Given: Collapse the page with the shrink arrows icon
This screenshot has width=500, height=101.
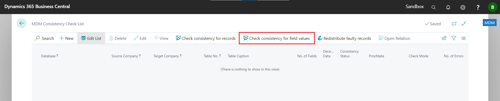Looking at the screenshot, I should [x=464, y=24].
